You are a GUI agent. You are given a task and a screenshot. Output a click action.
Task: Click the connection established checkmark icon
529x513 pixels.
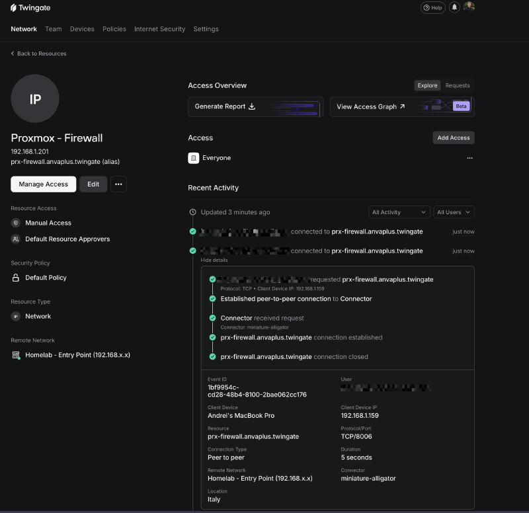pyautogui.click(x=212, y=337)
